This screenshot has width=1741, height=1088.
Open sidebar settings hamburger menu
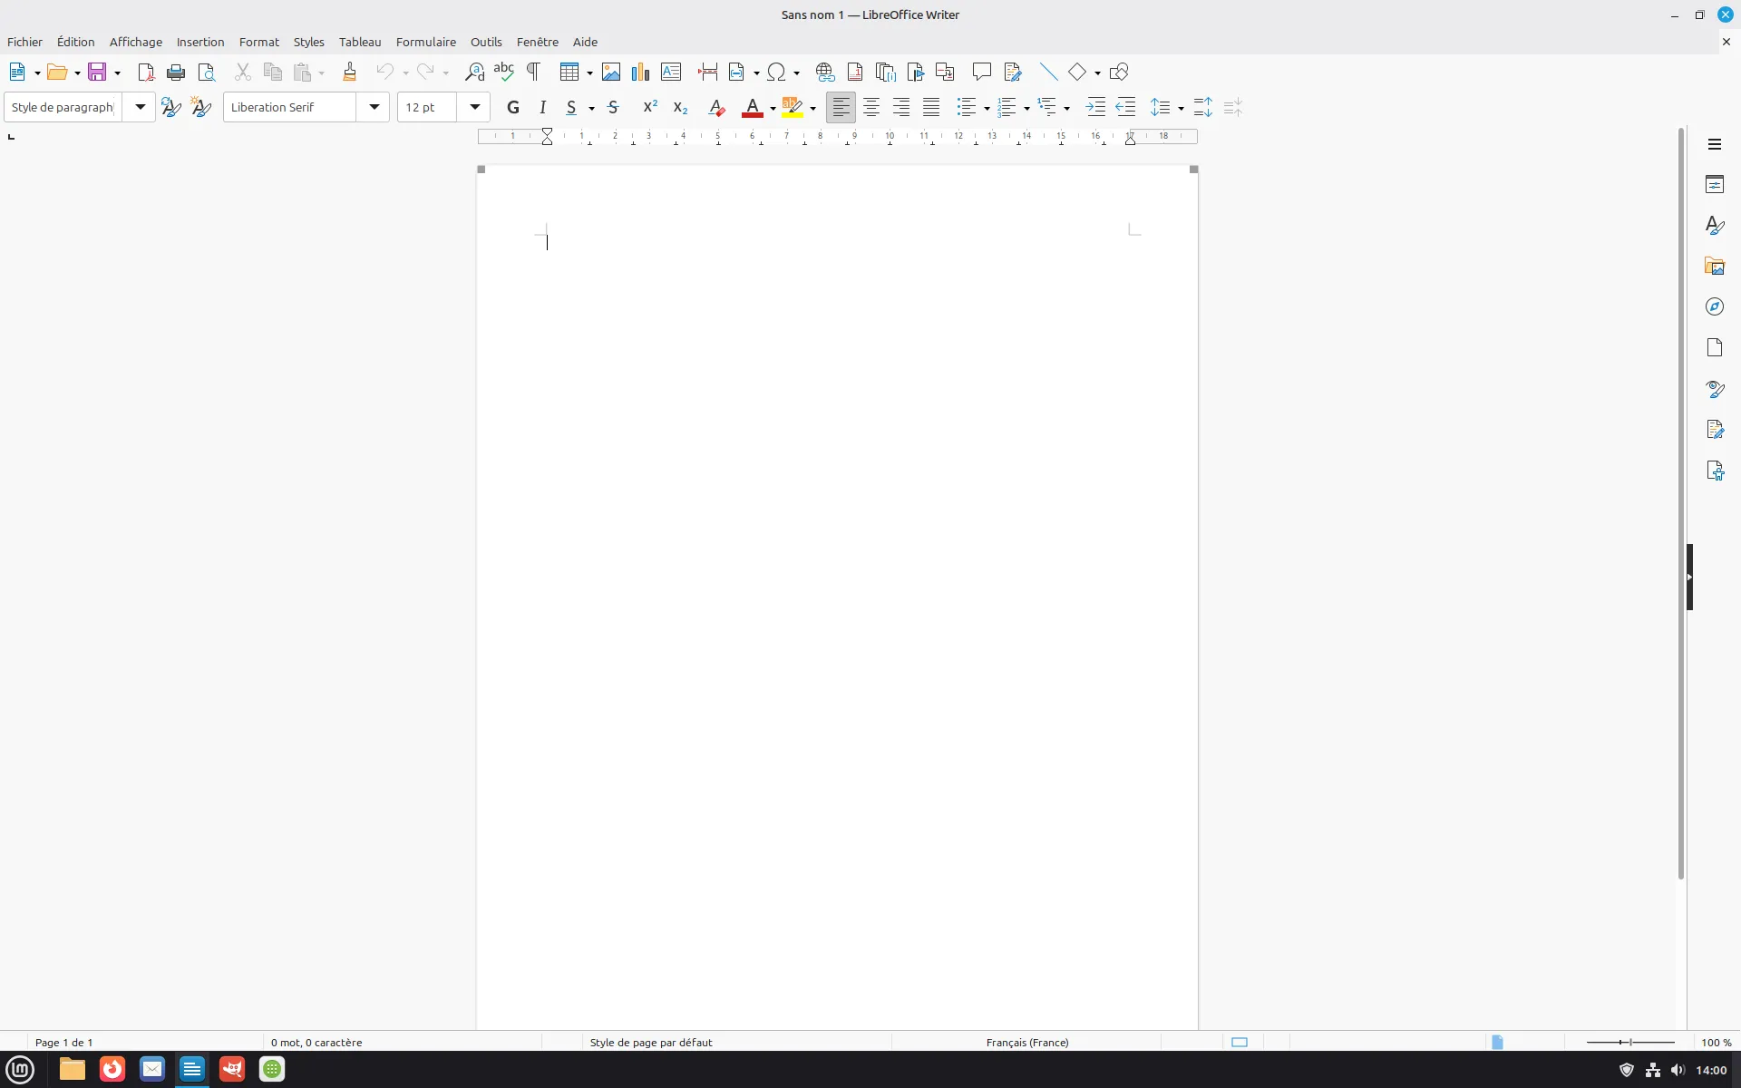1714,144
